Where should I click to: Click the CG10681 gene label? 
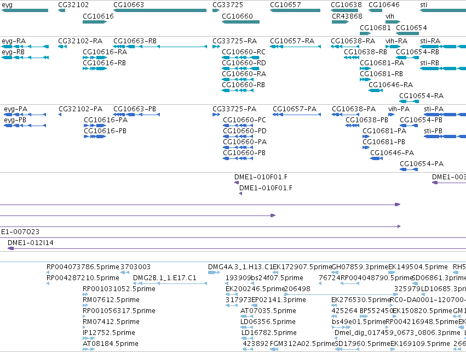[x=375, y=27]
